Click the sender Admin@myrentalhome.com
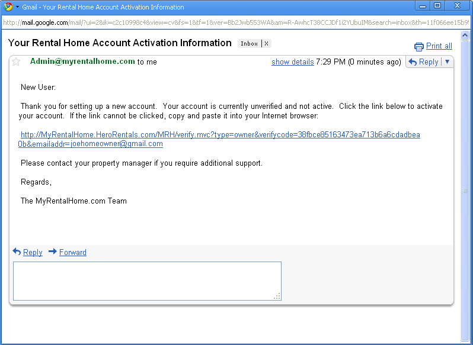Viewport: 473px width, 345px height. 82,62
